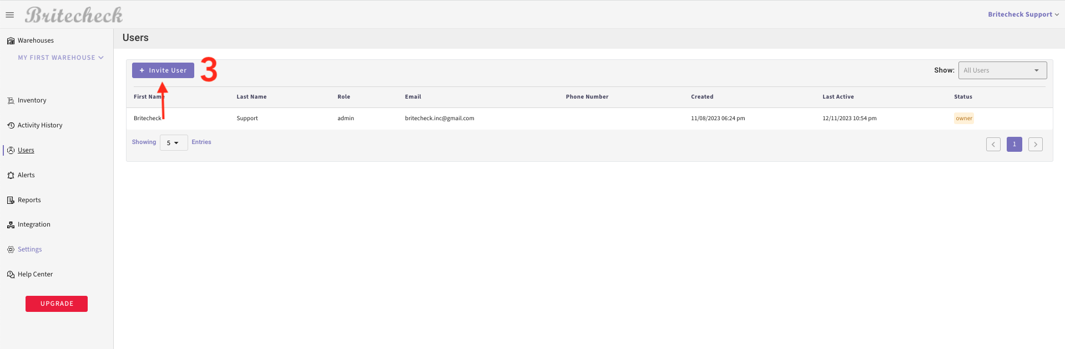The image size is (1065, 349).
Task: Sort by Last Active column header
Action: (x=838, y=96)
